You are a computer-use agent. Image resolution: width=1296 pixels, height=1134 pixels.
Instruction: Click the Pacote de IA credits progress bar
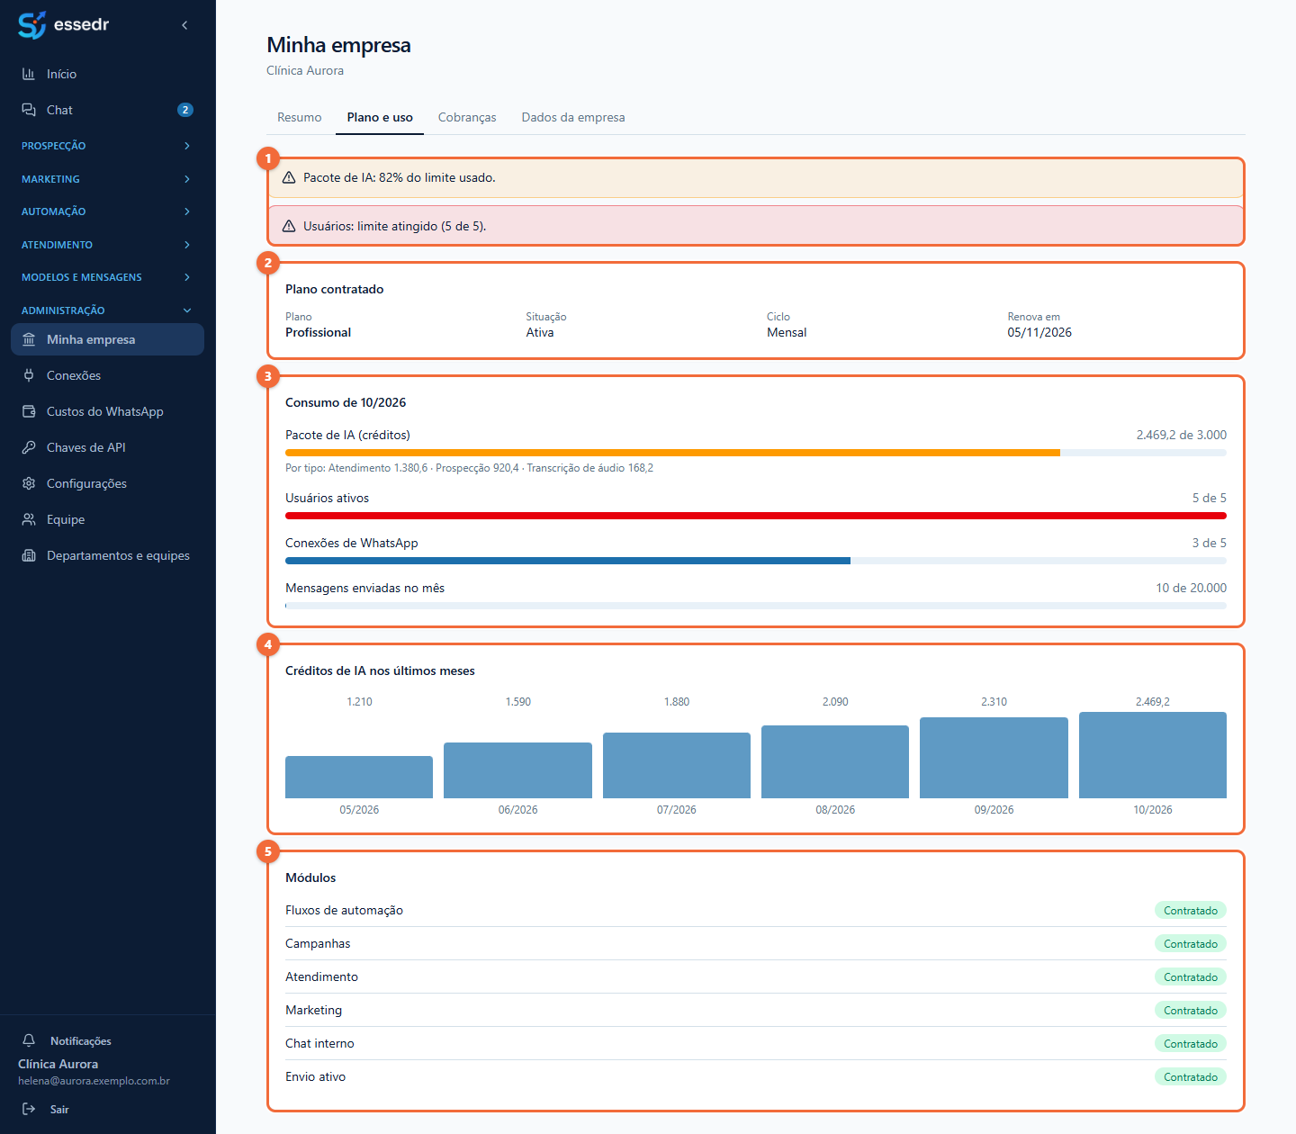point(756,453)
